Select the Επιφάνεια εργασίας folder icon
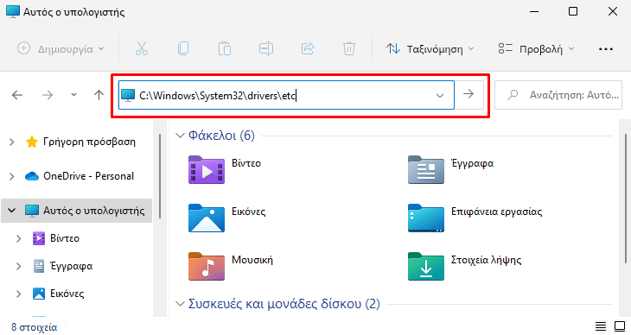631x335 pixels. pos(426,218)
